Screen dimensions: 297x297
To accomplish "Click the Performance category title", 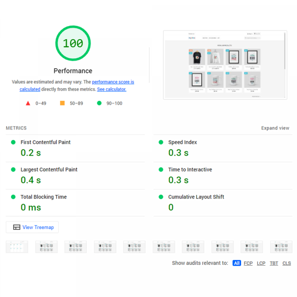I will pos(73,70).
